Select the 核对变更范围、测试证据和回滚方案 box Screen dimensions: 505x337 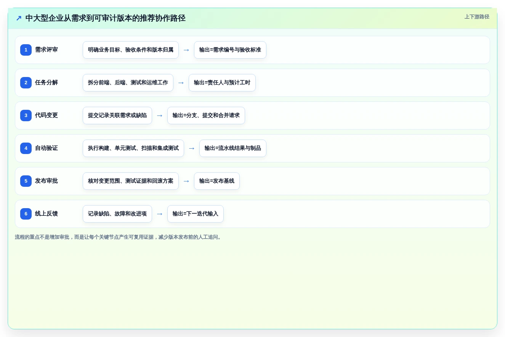[131, 181]
